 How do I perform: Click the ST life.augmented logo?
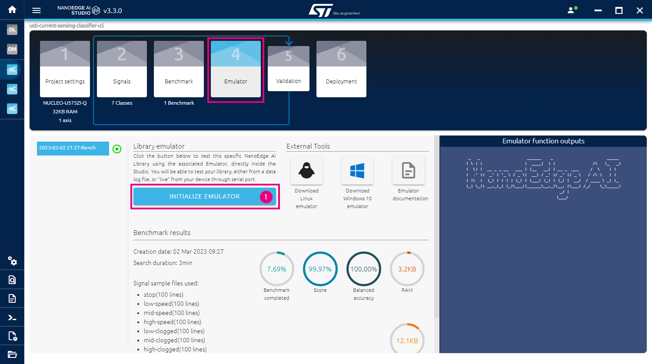(334, 10)
